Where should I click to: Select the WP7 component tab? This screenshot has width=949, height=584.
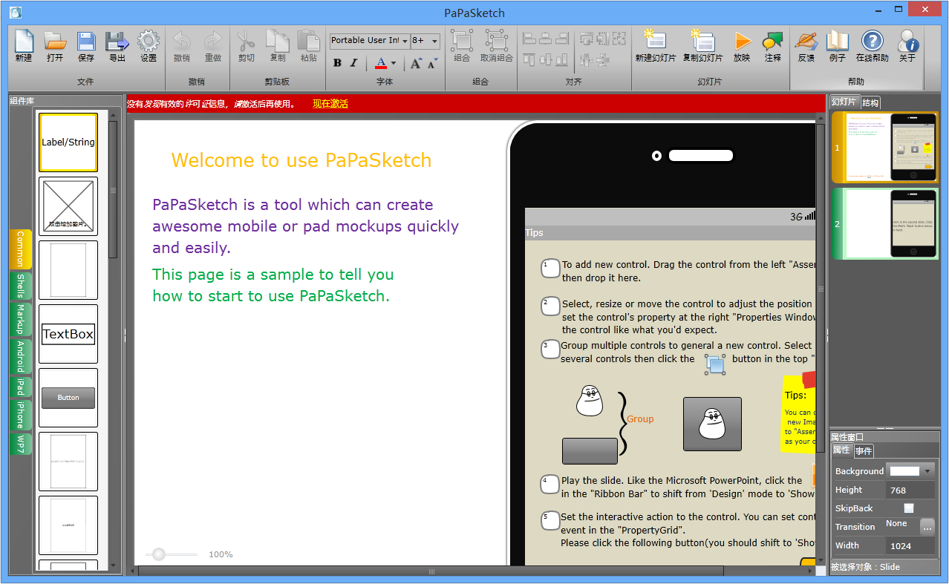coord(20,444)
